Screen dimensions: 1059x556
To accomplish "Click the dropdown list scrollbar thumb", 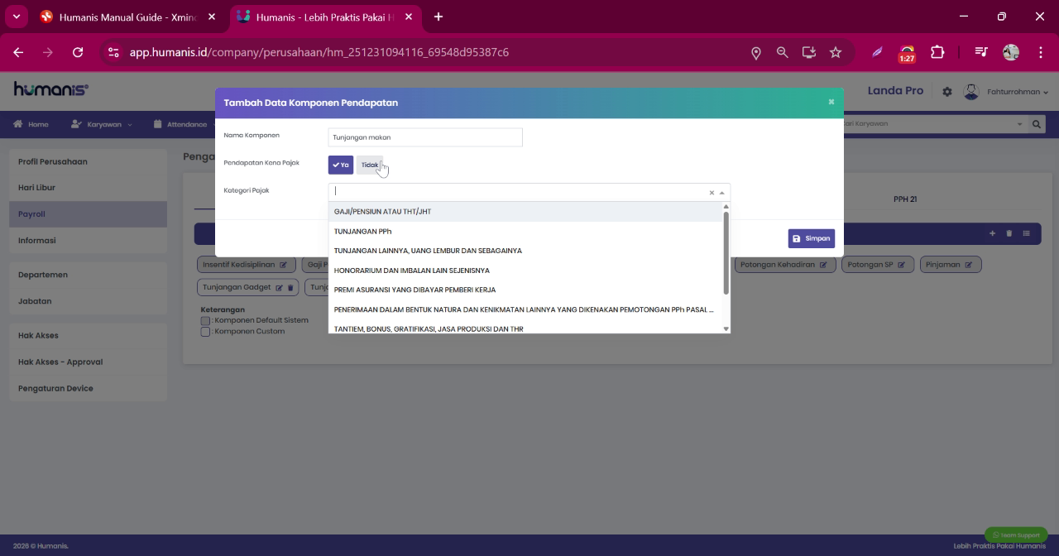I will [x=726, y=253].
